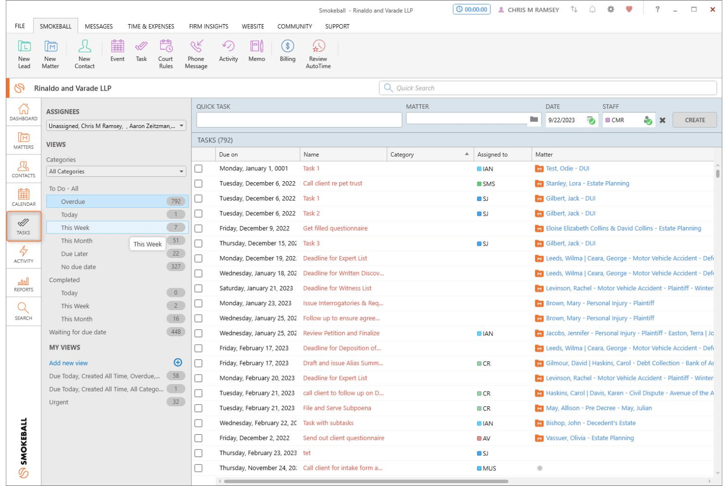
Task: Click the timer clock showing 00:00:00
Action: pyautogui.click(x=472, y=9)
